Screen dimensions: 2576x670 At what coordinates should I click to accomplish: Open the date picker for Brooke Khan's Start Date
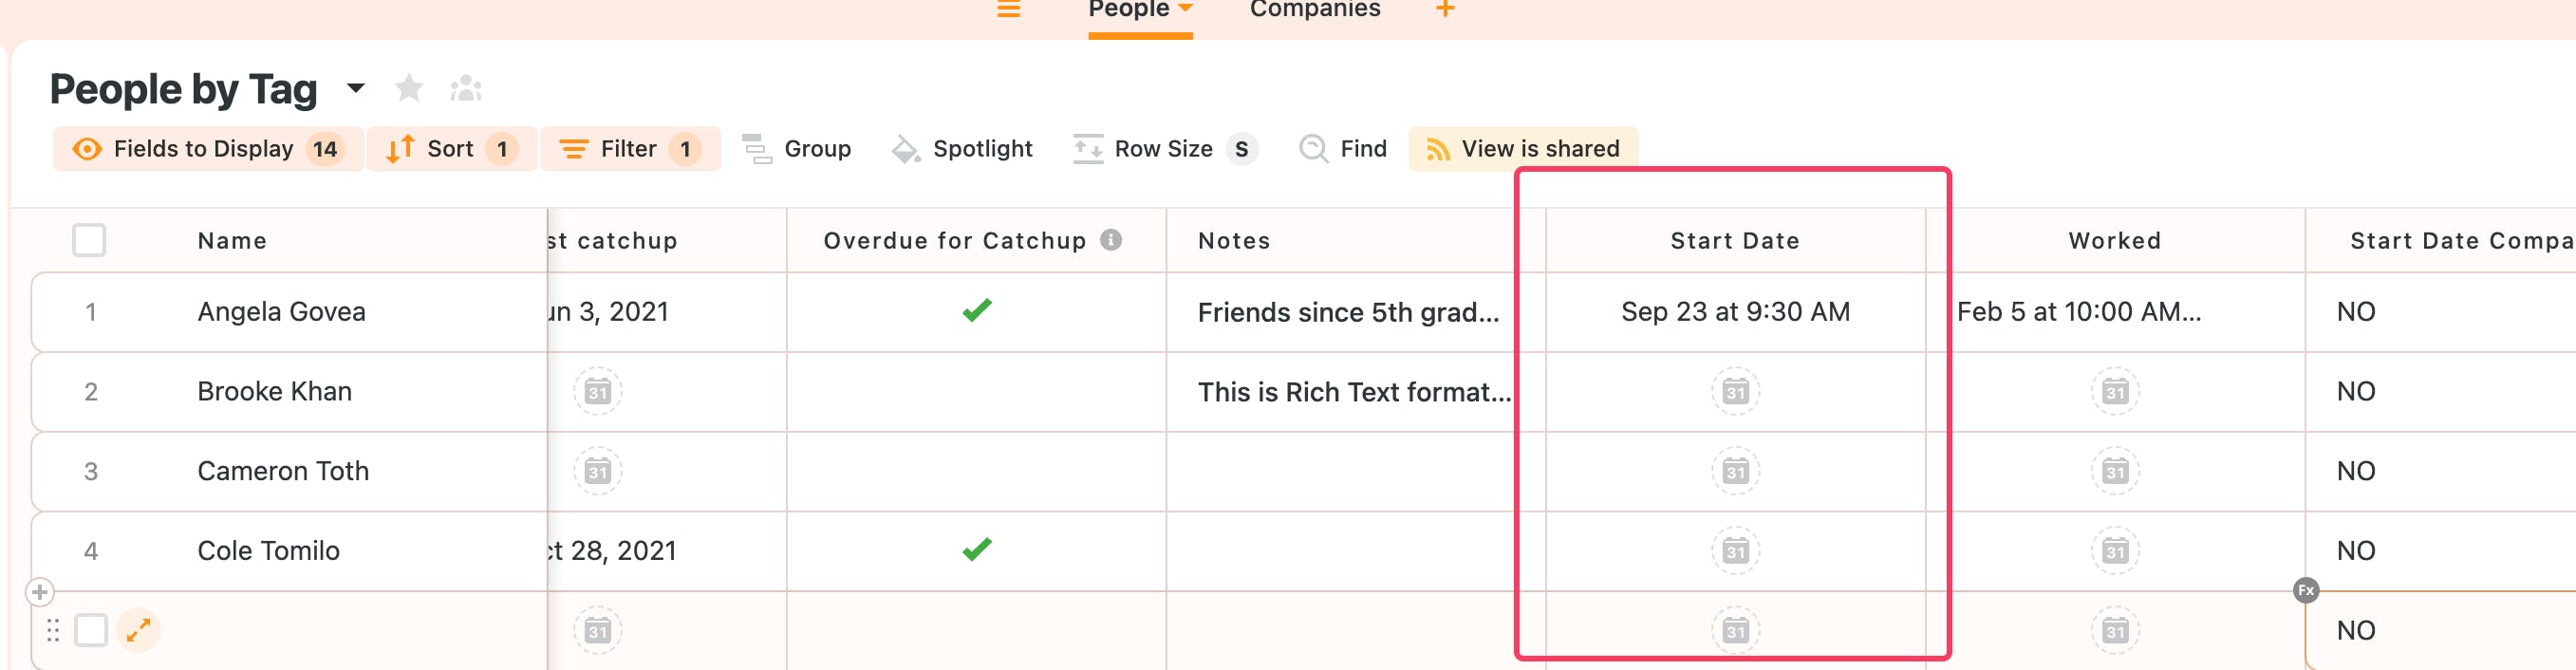(x=1735, y=392)
